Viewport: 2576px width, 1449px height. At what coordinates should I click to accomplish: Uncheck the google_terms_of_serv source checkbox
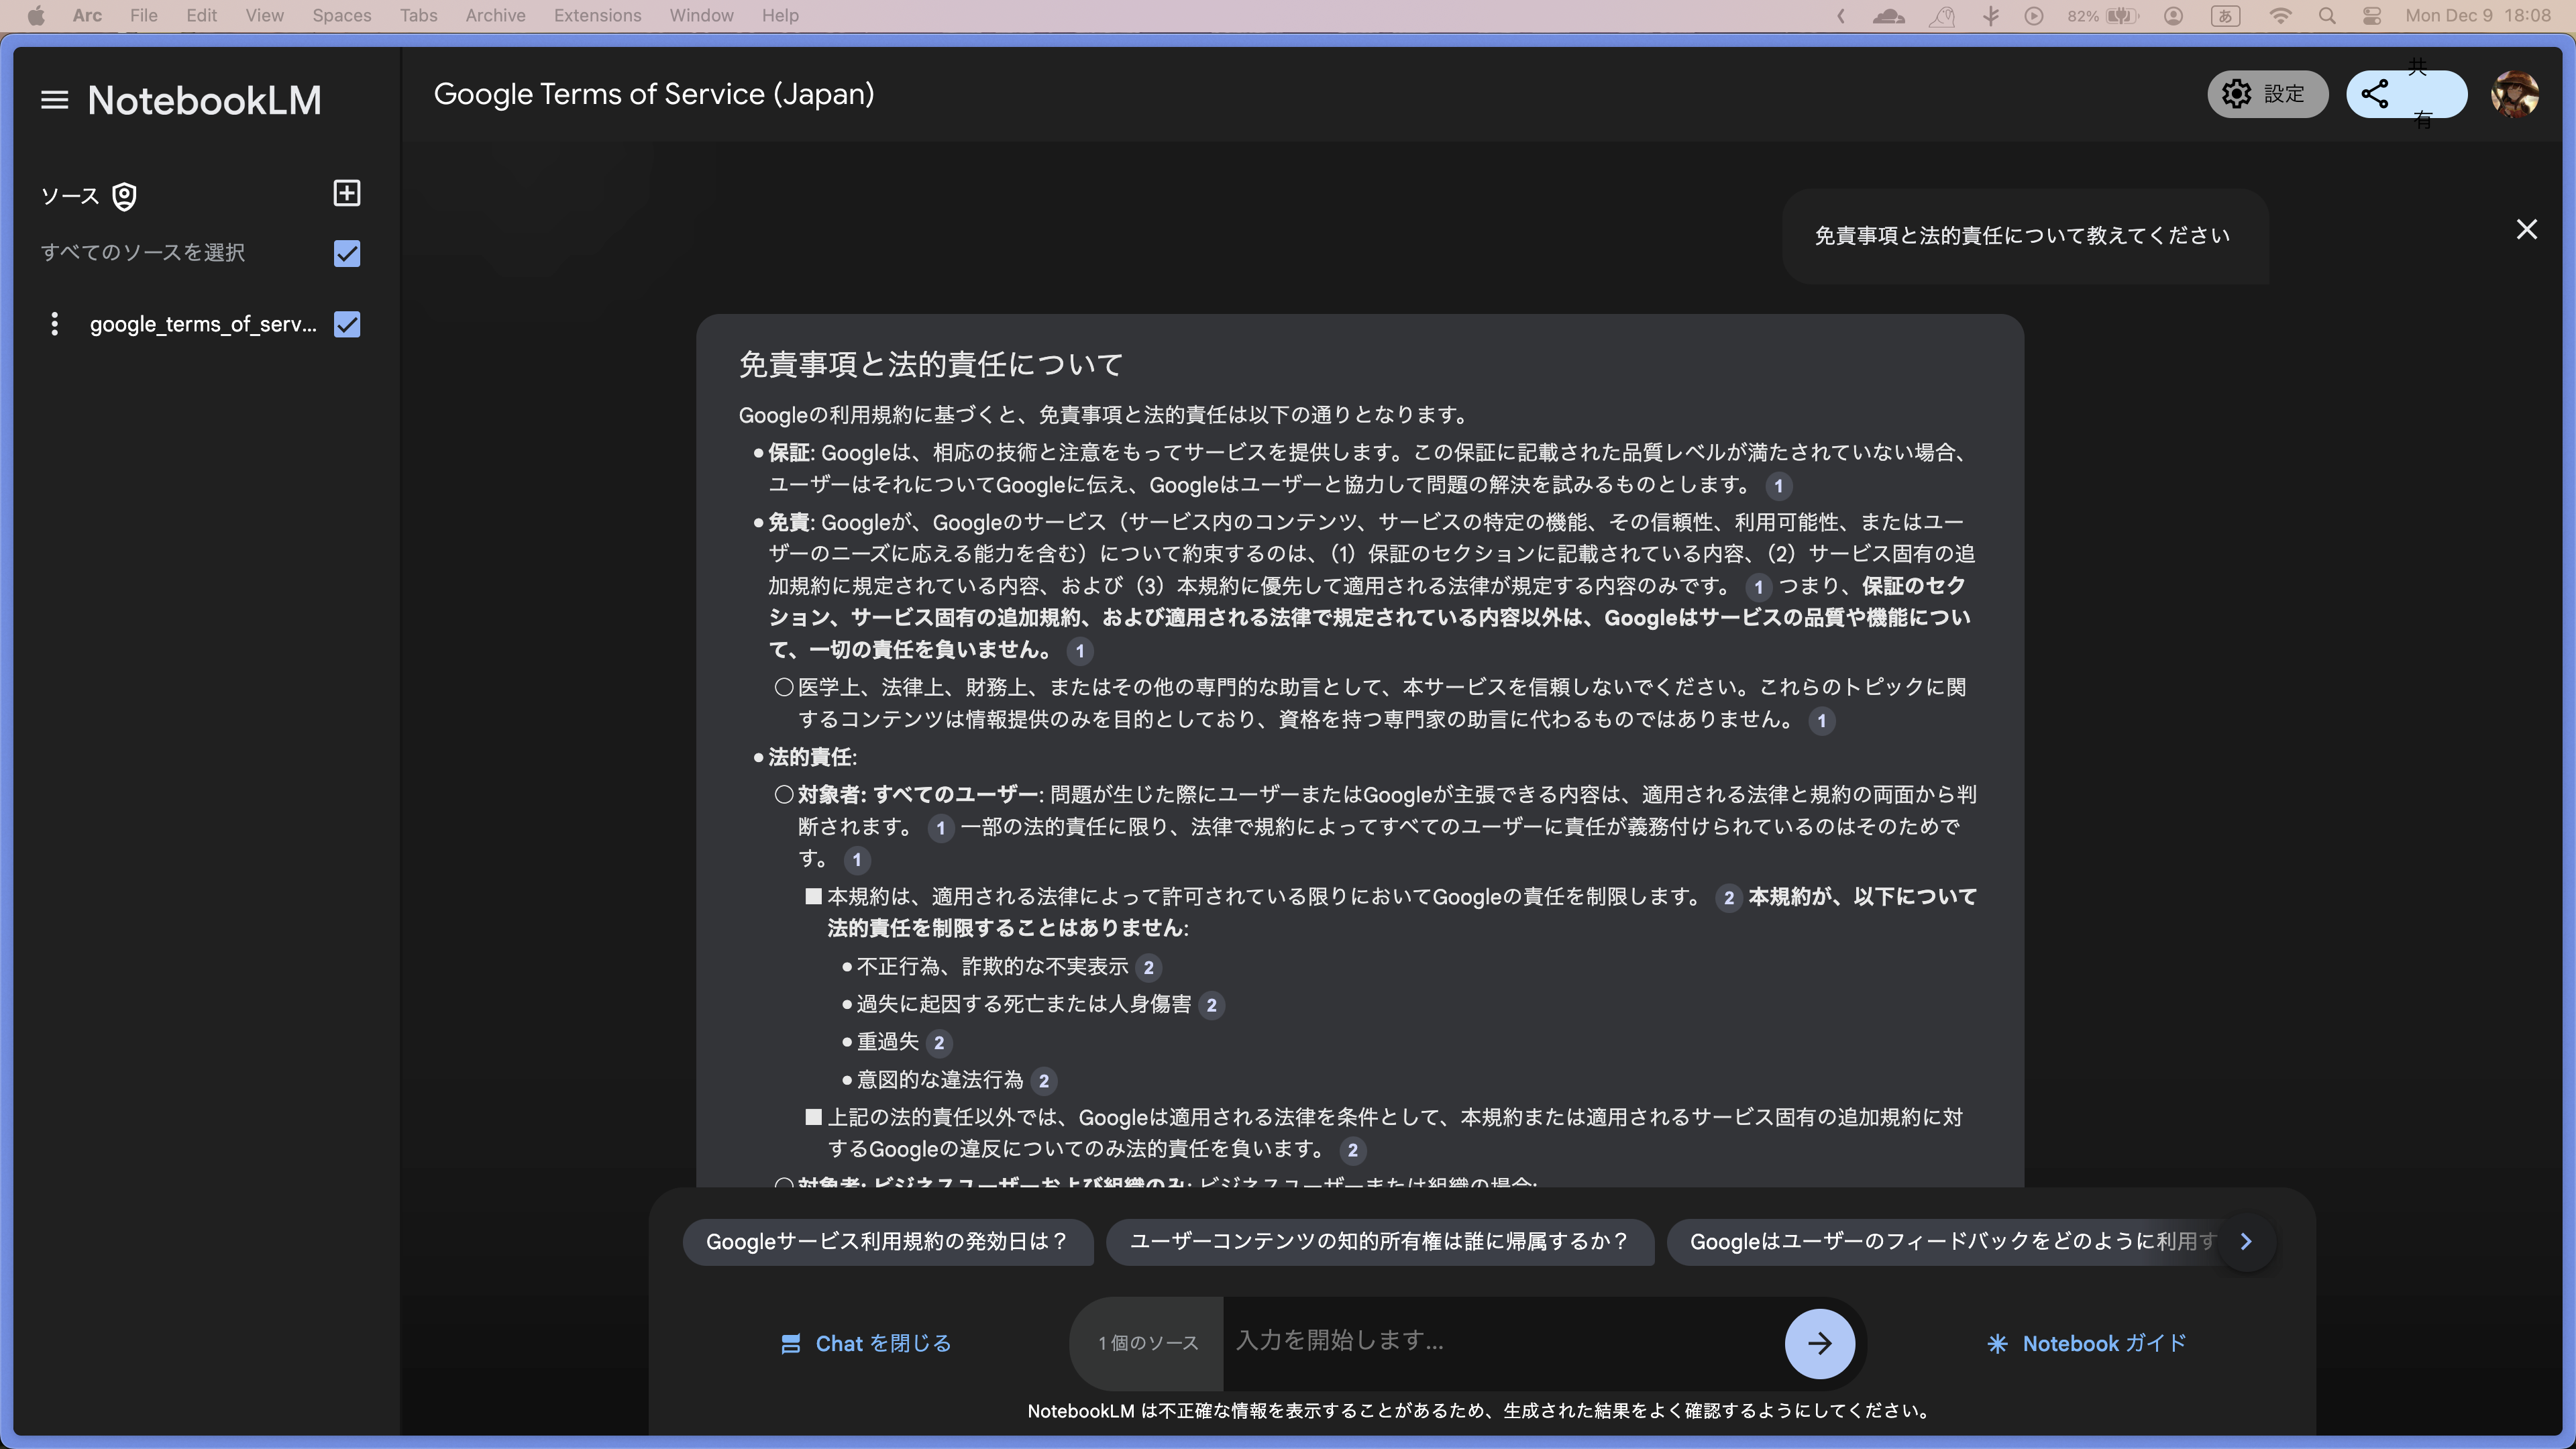347,324
